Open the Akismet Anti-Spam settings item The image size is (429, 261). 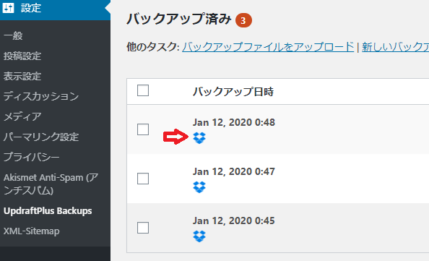tap(51, 184)
